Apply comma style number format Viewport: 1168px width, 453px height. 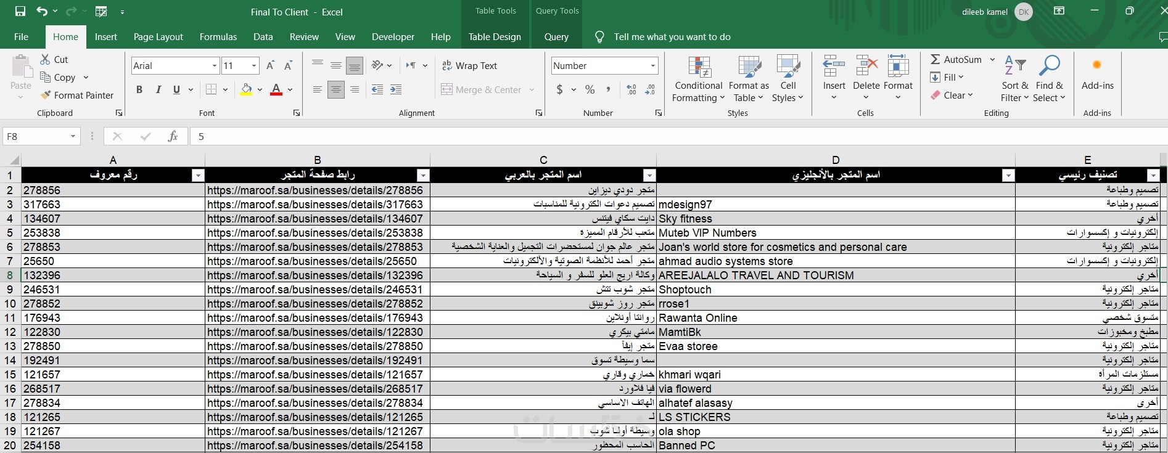coord(608,89)
